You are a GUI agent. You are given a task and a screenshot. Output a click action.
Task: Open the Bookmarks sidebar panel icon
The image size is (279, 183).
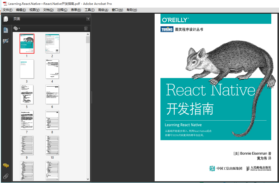pyautogui.click(x=6, y=30)
